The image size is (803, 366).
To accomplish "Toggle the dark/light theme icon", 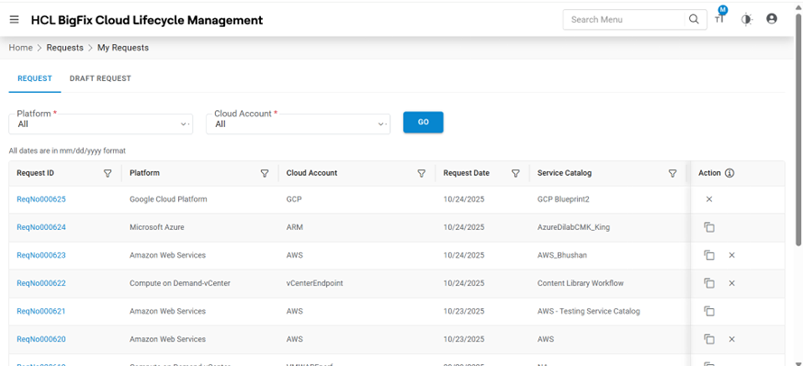I will point(746,19).
